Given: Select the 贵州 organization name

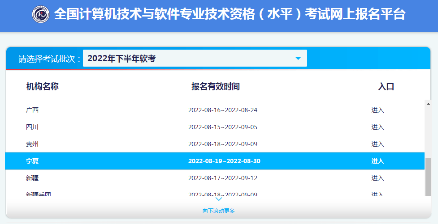Looking at the screenshot, I should point(32,144).
